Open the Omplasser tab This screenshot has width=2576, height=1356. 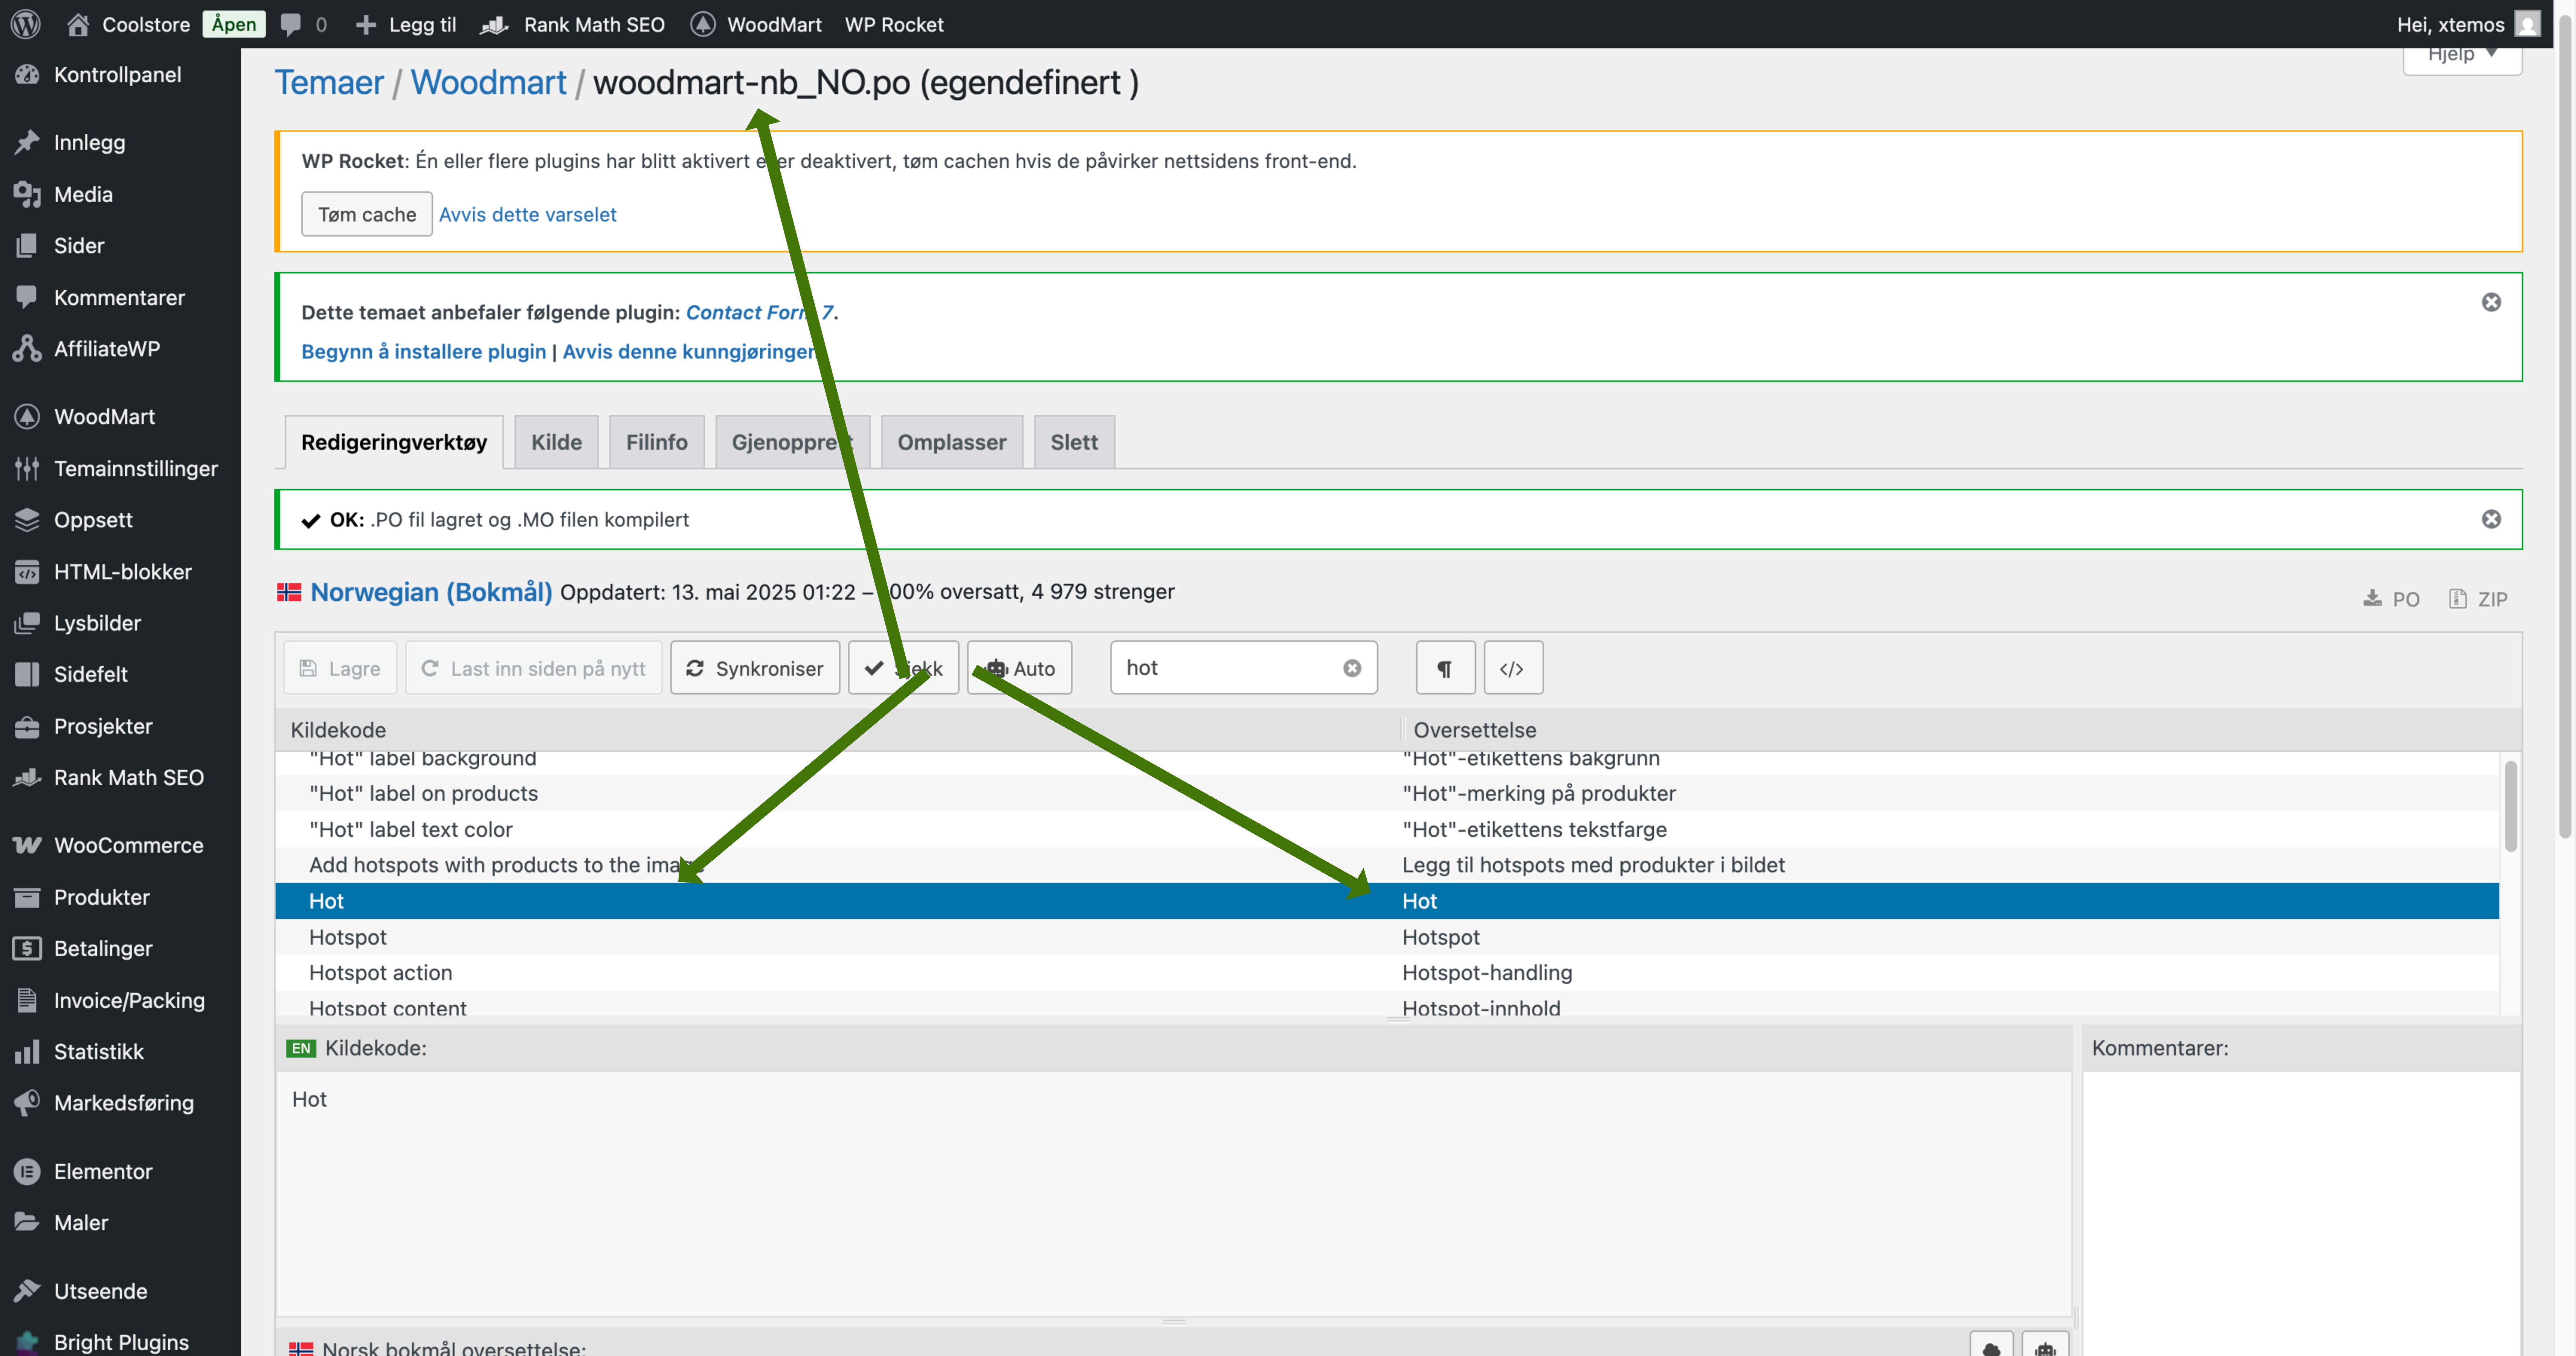coord(952,442)
